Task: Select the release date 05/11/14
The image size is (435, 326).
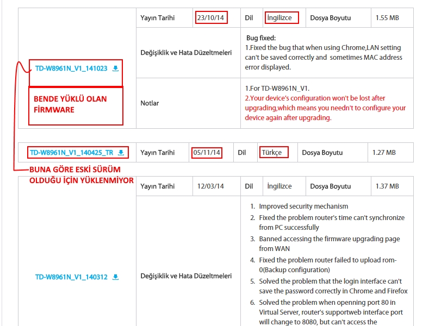Action: tap(207, 153)
